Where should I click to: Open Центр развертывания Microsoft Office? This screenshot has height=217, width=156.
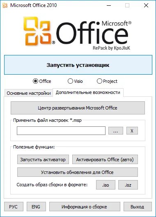point(78,108)
